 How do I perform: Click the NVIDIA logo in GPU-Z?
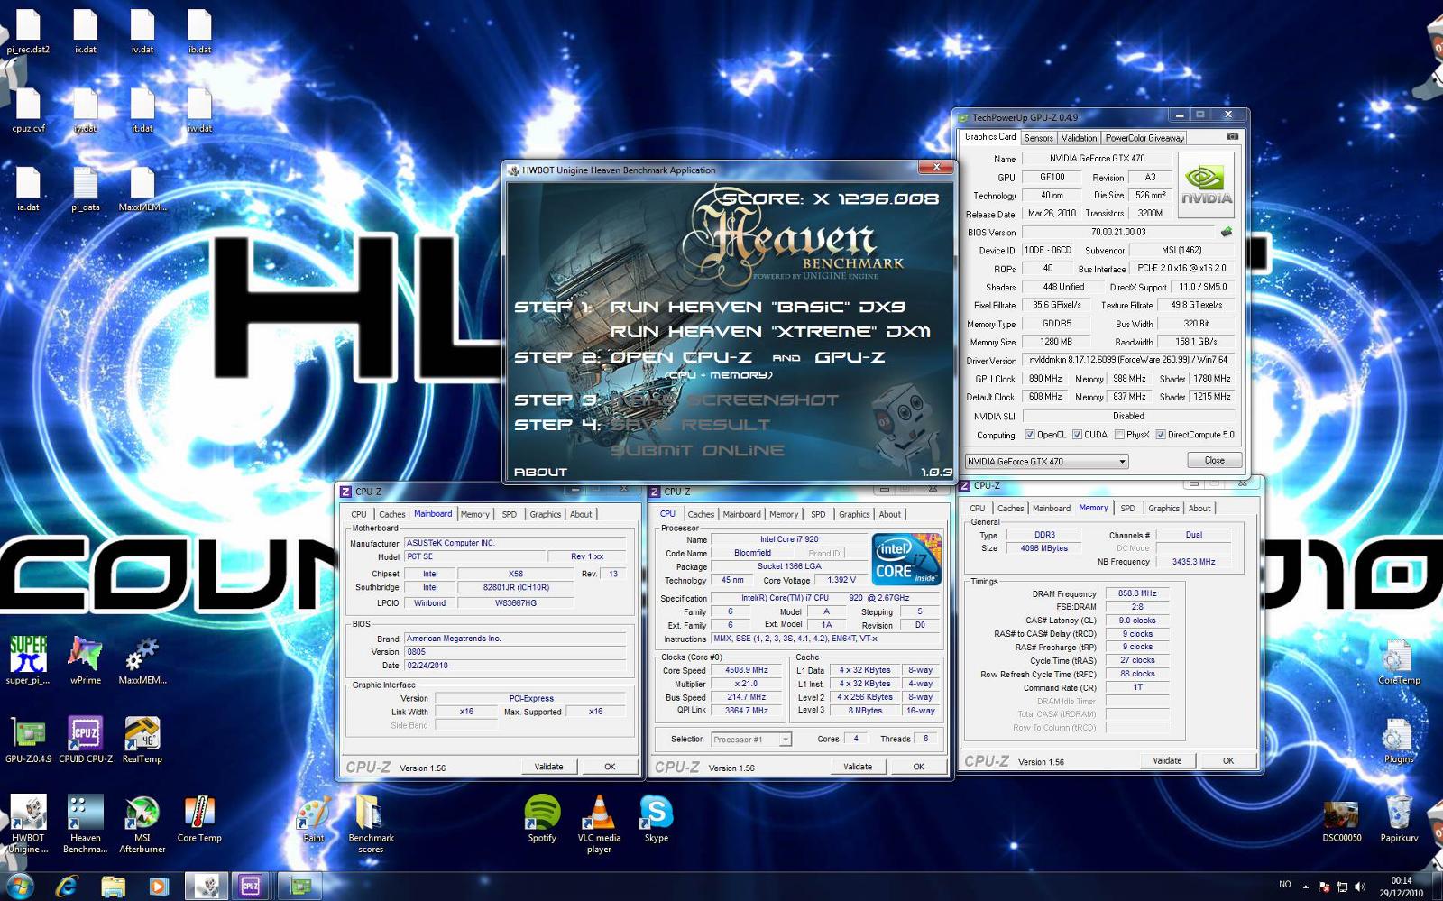click(x=1206, y=185)
